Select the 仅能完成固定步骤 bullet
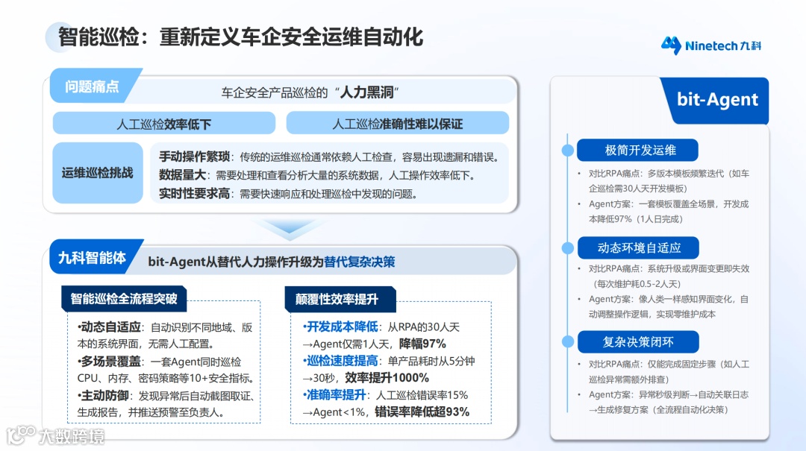This screenshot has height=451, width=806. point(668,371)
